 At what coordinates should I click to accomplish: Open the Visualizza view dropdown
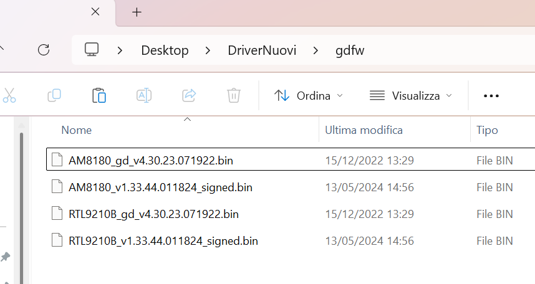tap(410, 95)
